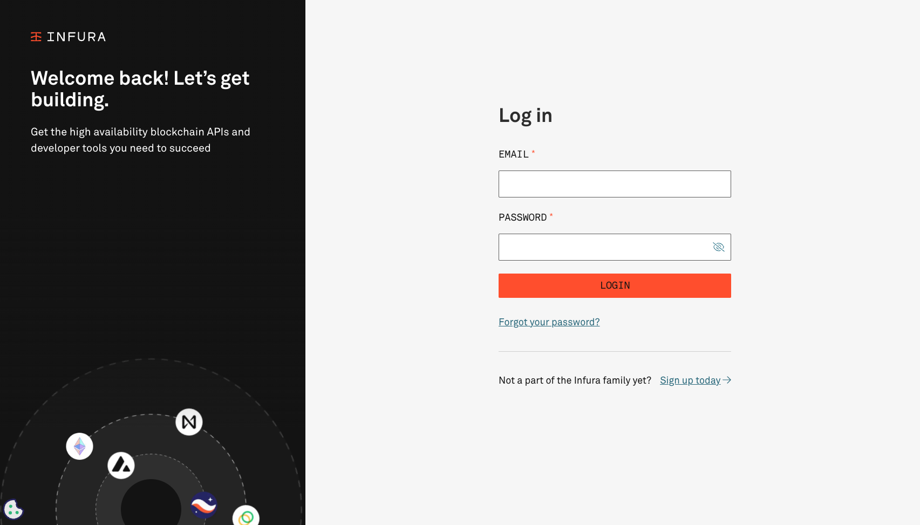Open the Sign up today link
920x525 pixels.
[690, 380]
